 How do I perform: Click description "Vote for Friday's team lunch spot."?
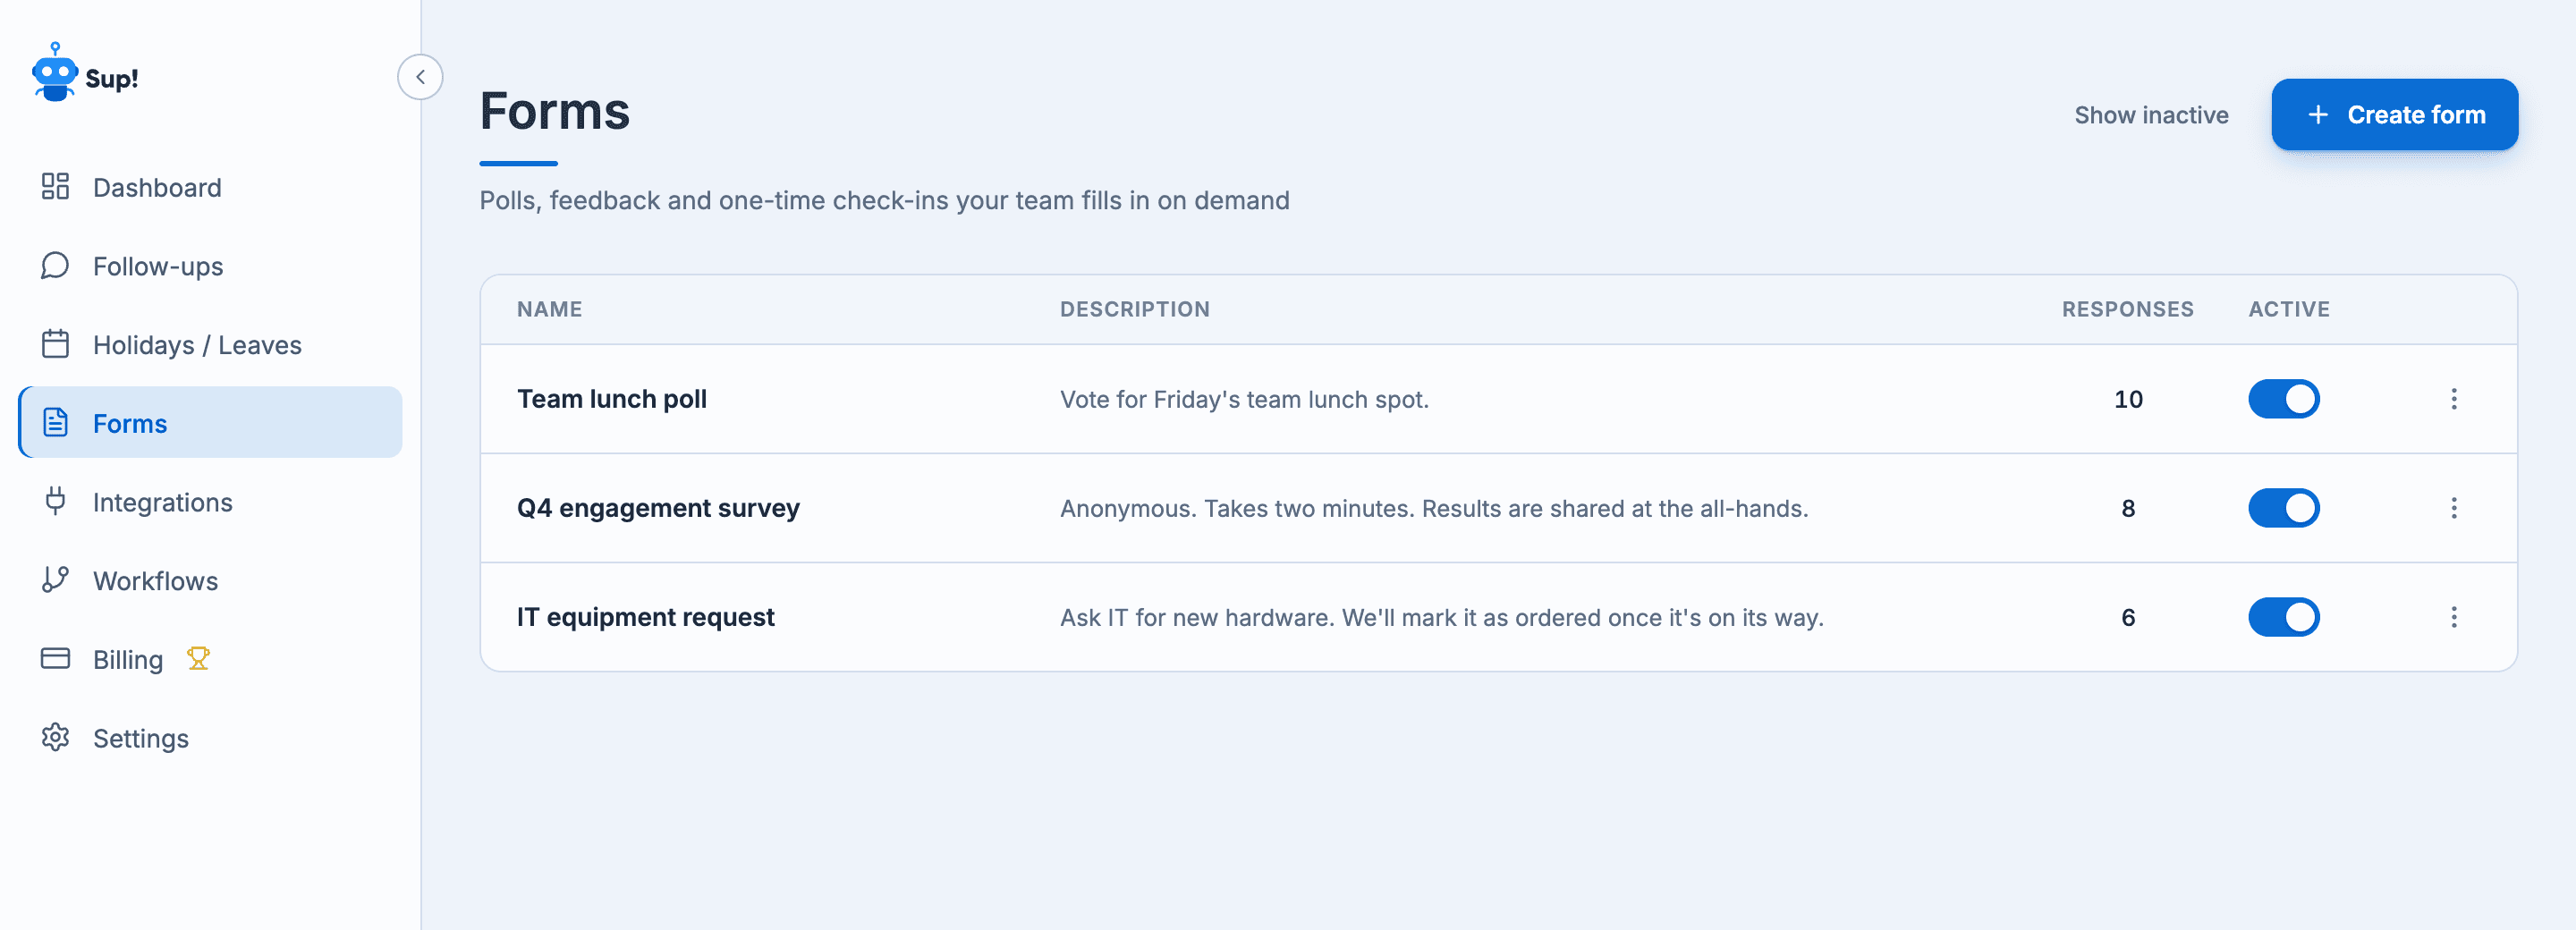tap(1244, 399)
